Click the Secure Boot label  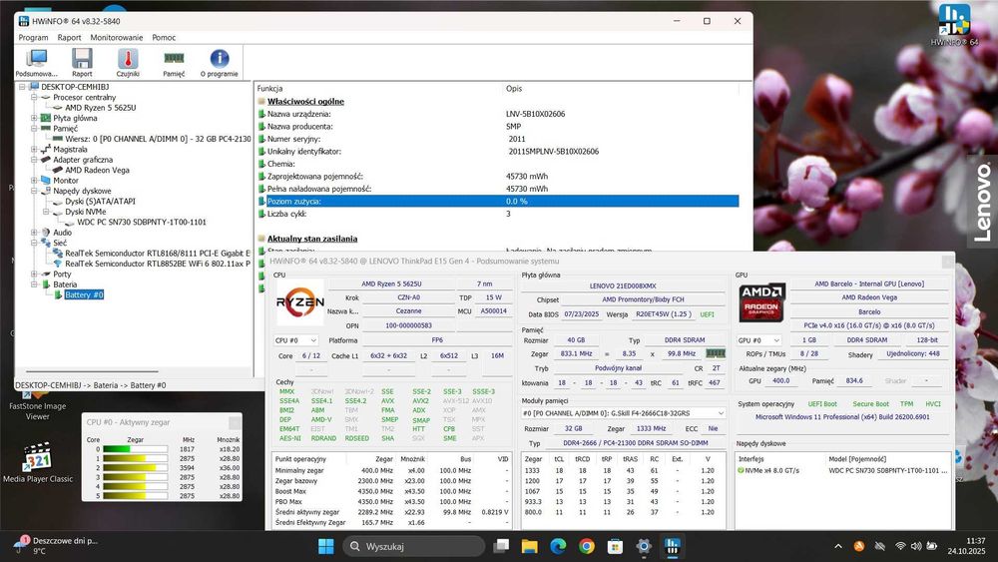(870, 404)
